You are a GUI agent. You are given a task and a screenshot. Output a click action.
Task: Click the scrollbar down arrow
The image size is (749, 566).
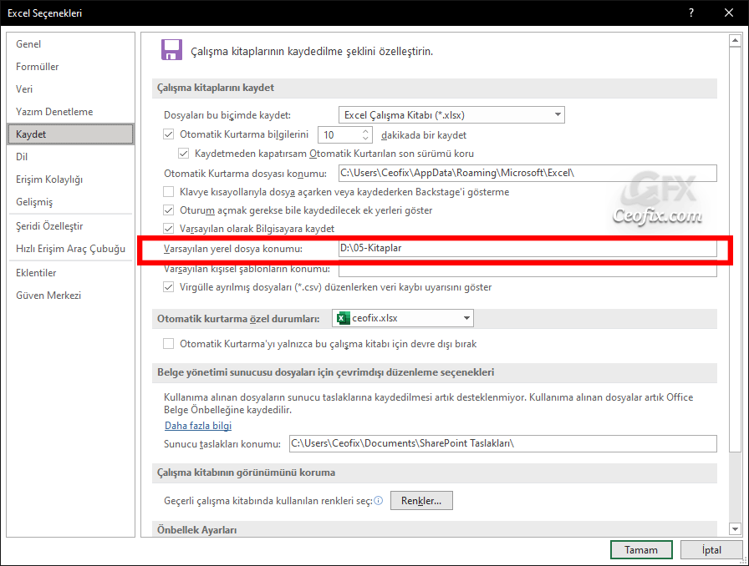pos(735,528)
